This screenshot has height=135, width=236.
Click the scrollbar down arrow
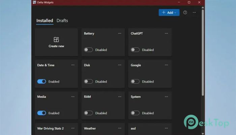(203, 134)
